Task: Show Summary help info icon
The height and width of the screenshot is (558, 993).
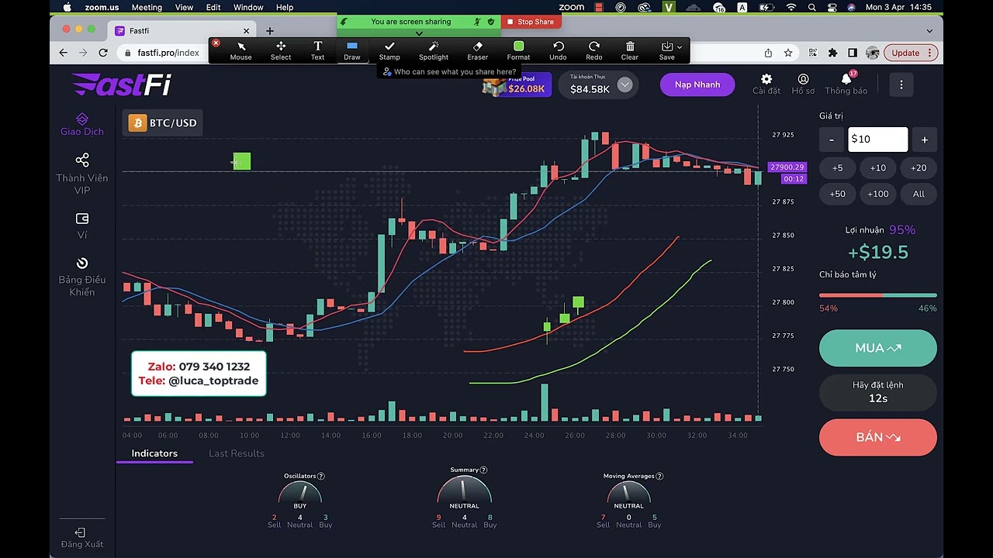Action: pyautogui.click(x=483, y=470)
